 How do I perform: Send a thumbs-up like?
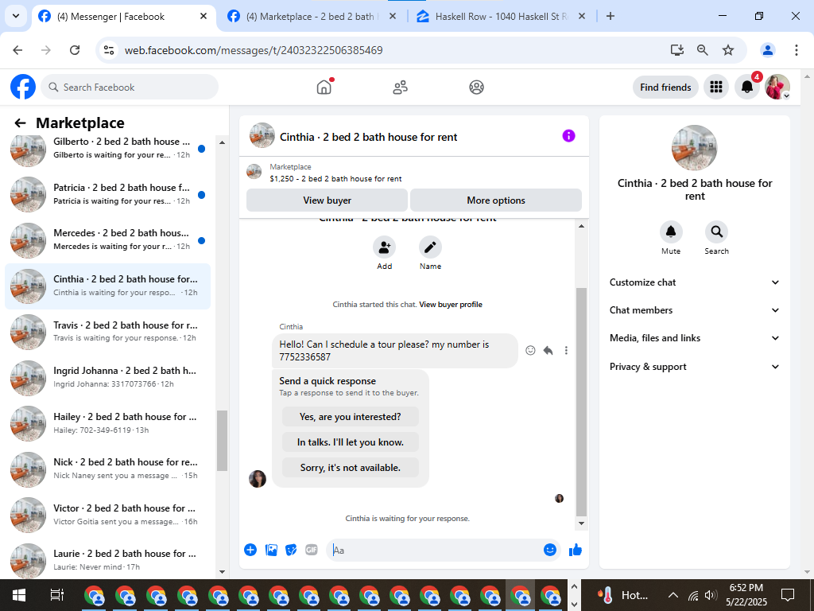[x=576, y=550]
